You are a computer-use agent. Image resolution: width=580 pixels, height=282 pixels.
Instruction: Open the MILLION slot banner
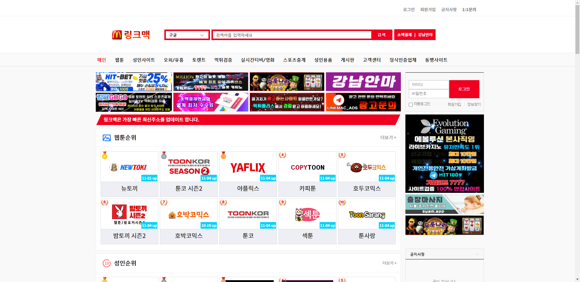(211, 82)
